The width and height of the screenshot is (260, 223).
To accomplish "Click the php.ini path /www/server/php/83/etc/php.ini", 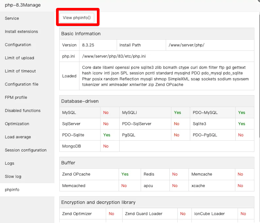I will 114,56.
